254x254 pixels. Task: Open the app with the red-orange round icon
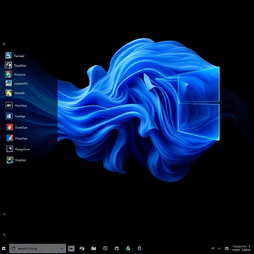(9, 127)
